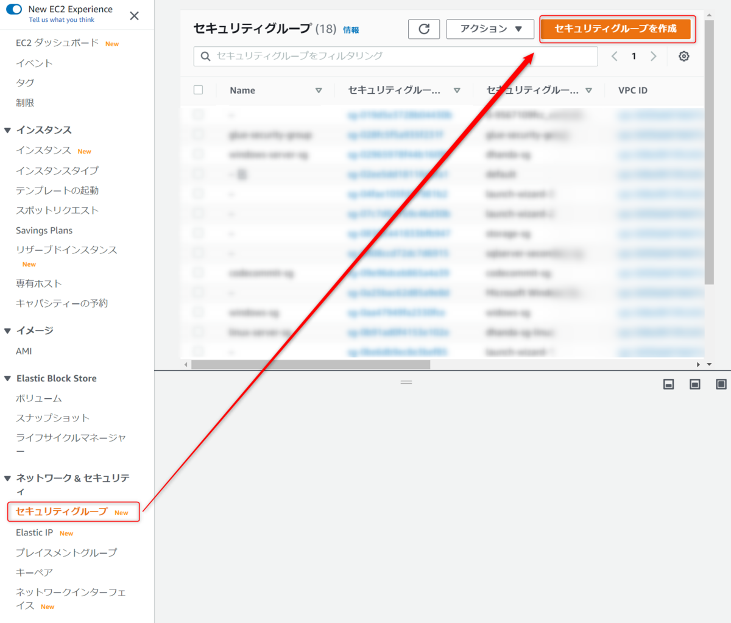Open the Tell us what you think link
This screenshot has height=623, width=731.
pyautogui.click(x=62, y=20)
